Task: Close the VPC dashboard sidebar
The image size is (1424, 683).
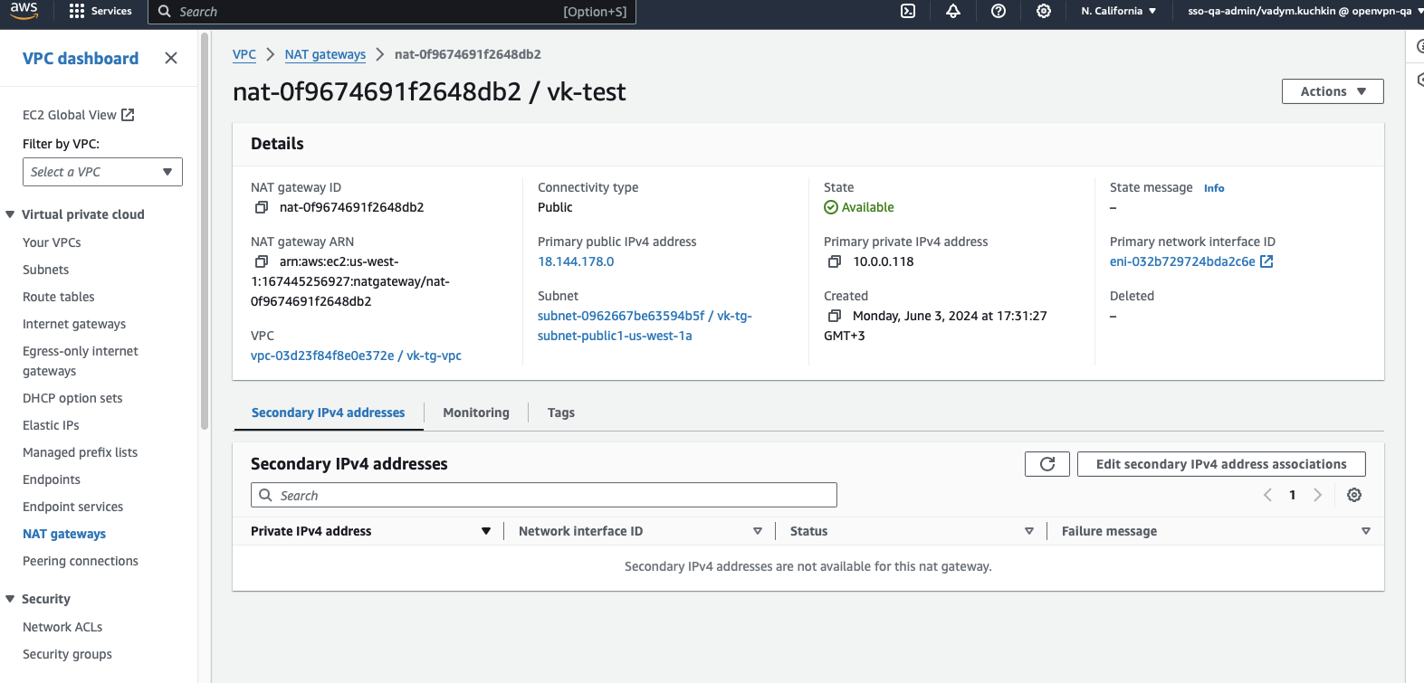Action: [171, 58]
